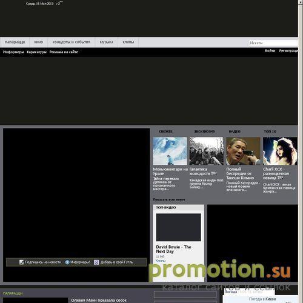Open Charli XCX разноцветная певица headline
This screenshot has height=303, width=303.
(x=276, y=173)
